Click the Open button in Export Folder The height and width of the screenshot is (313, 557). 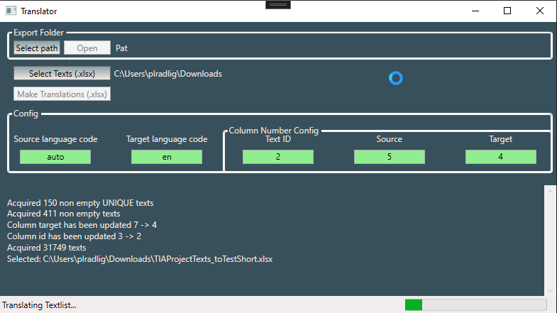(x=87, y=48)
